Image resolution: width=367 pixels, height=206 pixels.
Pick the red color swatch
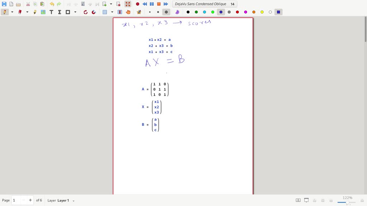[237, 12]
